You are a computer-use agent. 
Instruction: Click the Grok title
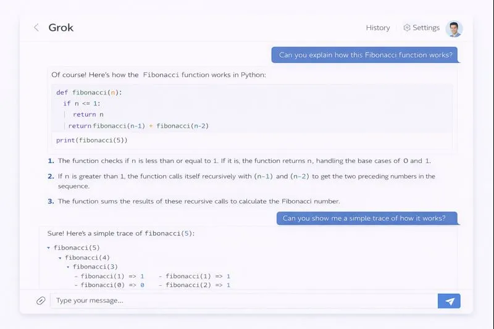[61, 28]
